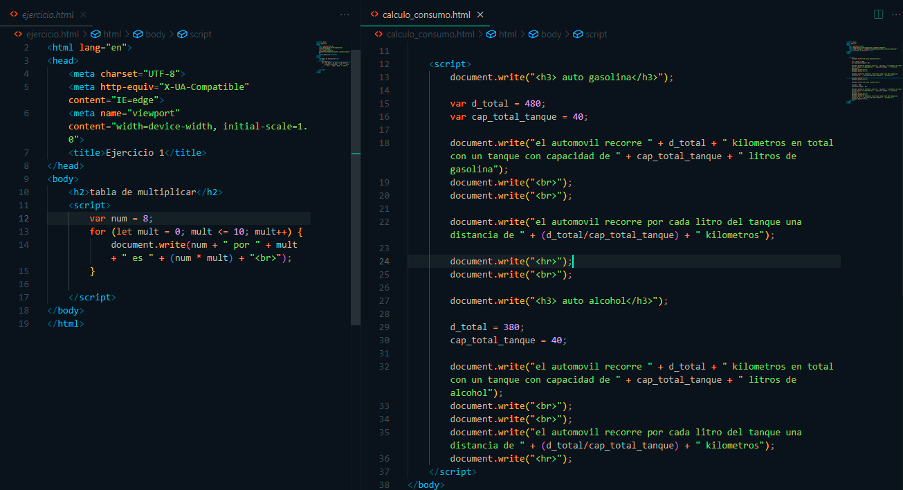Click 'tabla de multiplicar' heading text

click(143, 192)
